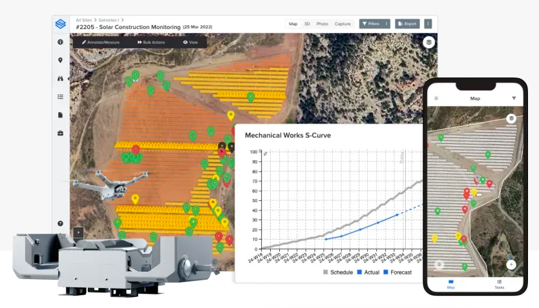This screenshot has width=539, height=308.
Task: Go to the All Sites breadcrumb
Action: (83, 20)
